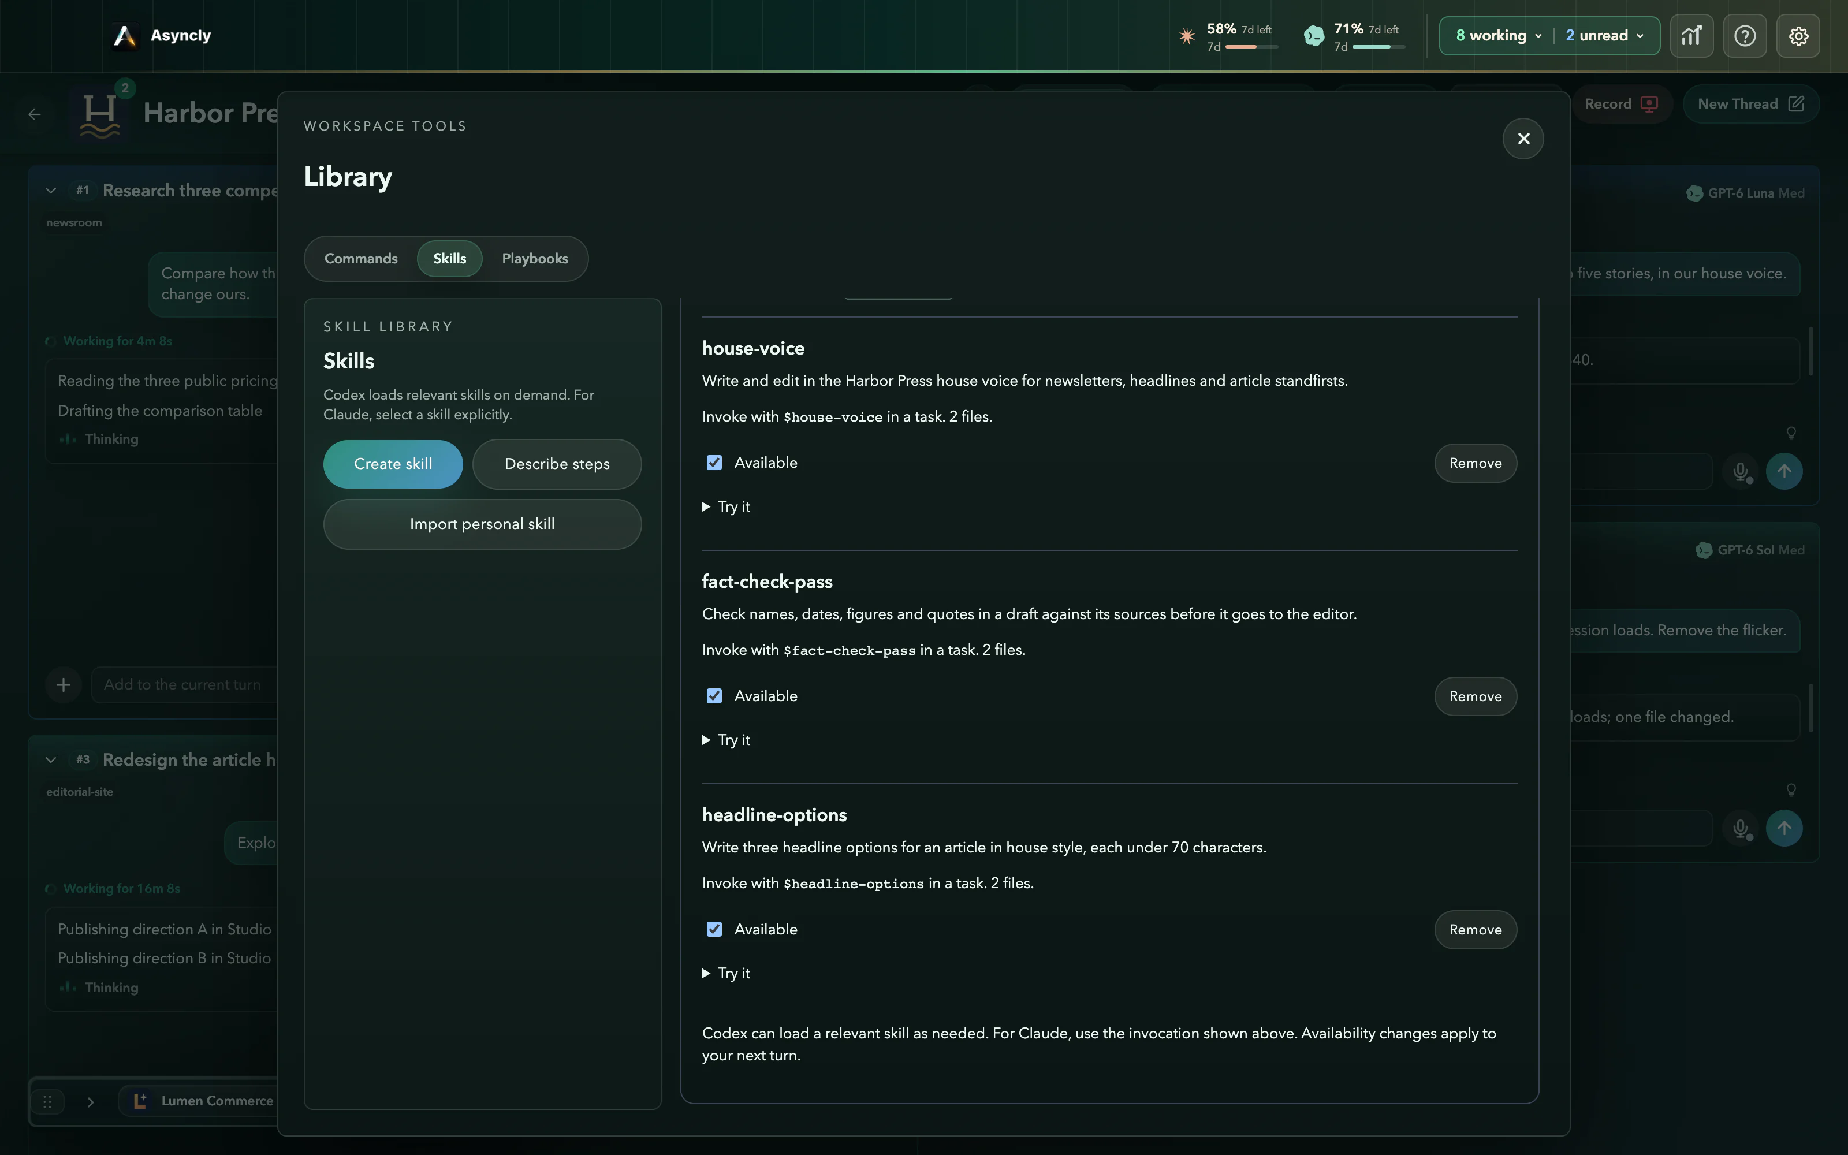Select the Skills tab
The image size is (1848, 1155).
(450, 259)
